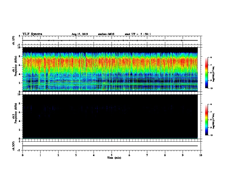The width and height of the screenshot is (226, 174).
Task: Click the time axis tick label "3"
Action: point(76,155)
